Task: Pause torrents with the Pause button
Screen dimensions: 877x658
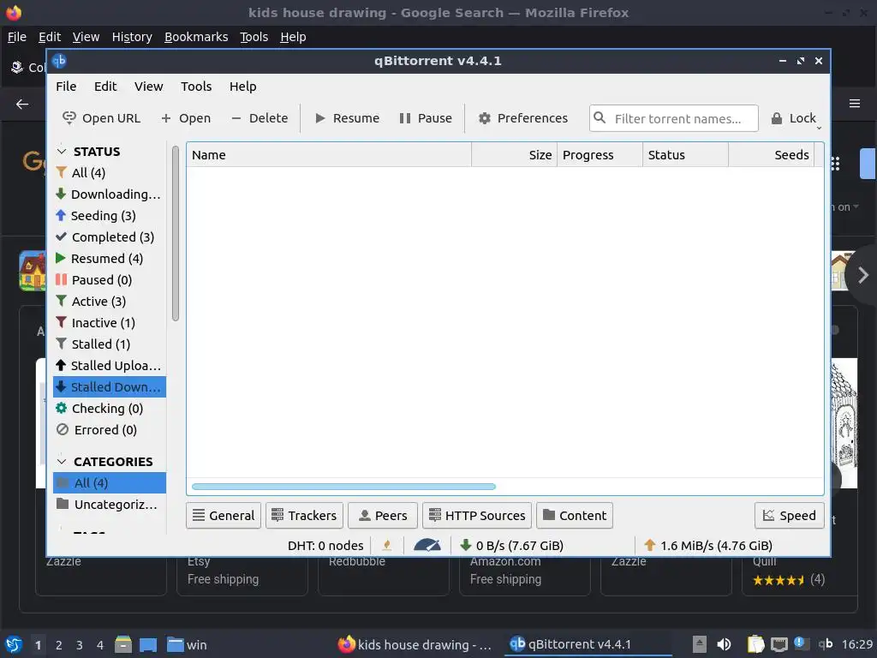Action: pyautogui.click(x=425, y=118)
